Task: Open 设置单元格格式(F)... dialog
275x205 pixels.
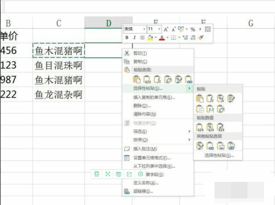Action: tap(158, 158)
